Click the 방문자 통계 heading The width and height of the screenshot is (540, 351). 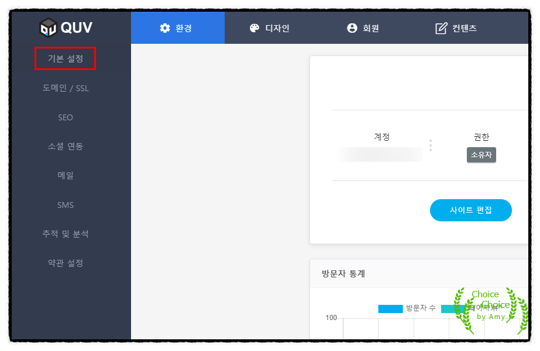tap(343, 274)
